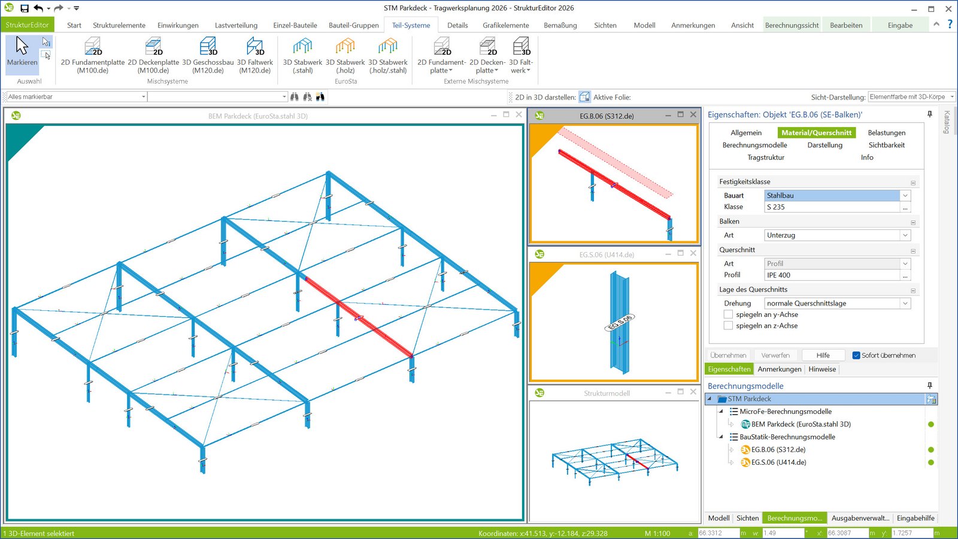Click the 2D in 3D darstellen icon
Image resolution: width=958 pixels, height=539 pixels.
tap(585, 97)
